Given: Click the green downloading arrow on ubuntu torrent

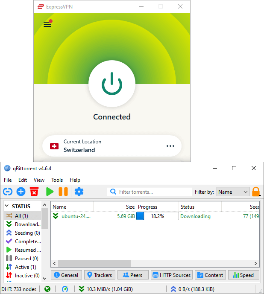Looking at the screenshot, I should [56, 216].
